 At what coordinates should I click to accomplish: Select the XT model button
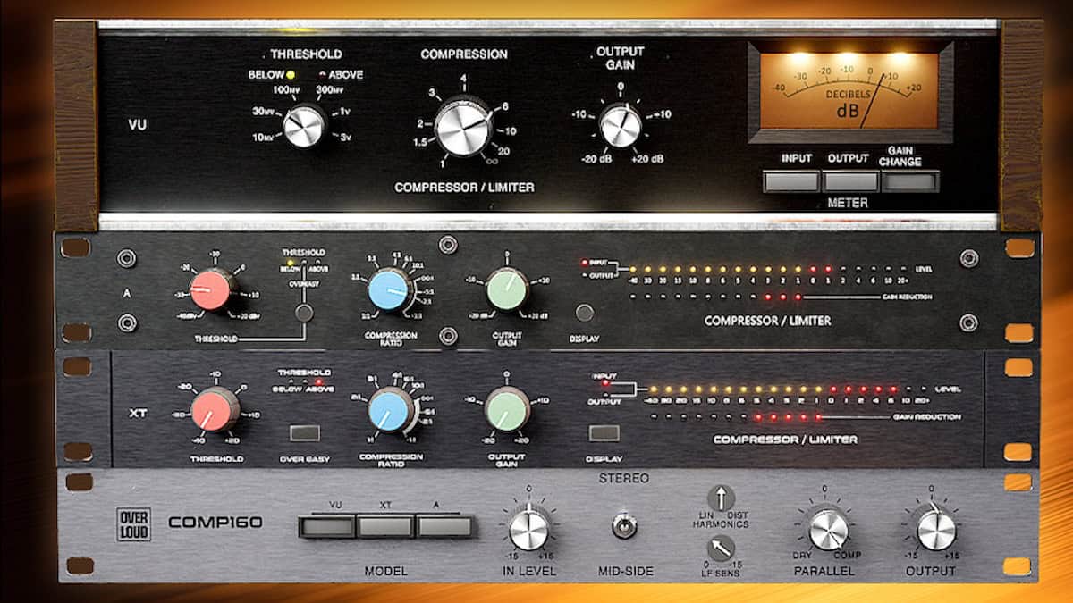384,526
